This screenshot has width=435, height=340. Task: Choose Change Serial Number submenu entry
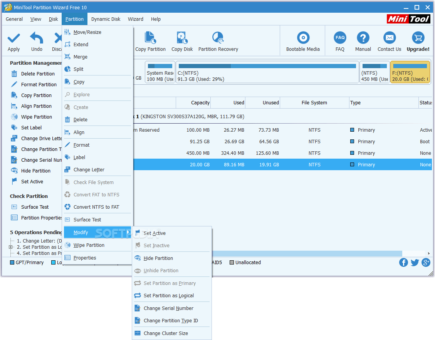172,308
